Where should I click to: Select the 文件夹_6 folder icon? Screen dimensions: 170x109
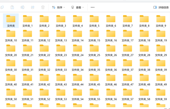tap(111, 19)
